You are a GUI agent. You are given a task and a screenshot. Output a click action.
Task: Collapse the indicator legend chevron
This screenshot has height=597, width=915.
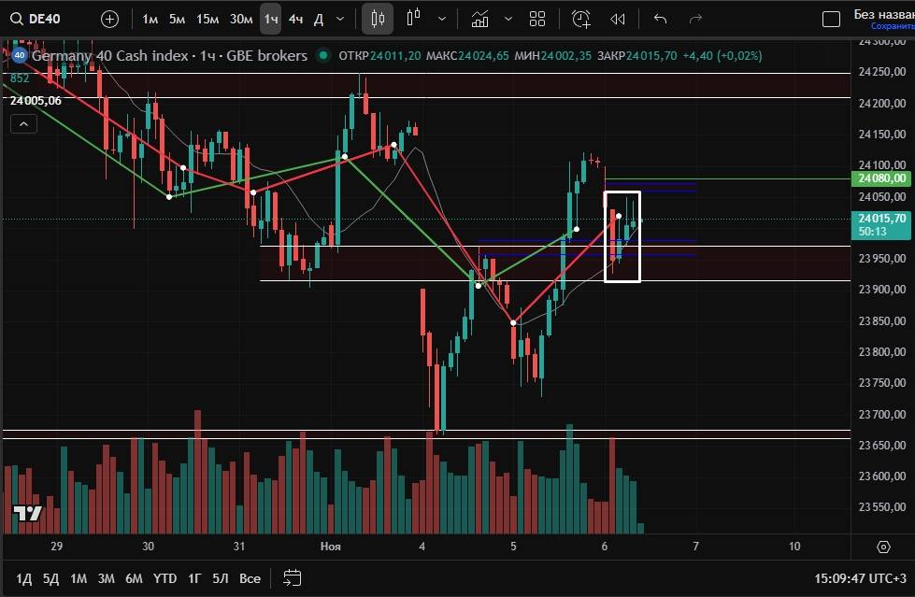click(x=23, y=123)
